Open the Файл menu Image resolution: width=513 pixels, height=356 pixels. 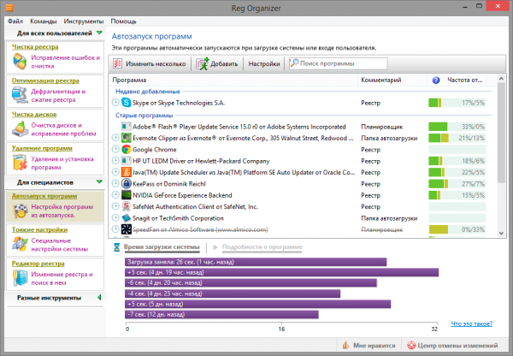[15, 21]
